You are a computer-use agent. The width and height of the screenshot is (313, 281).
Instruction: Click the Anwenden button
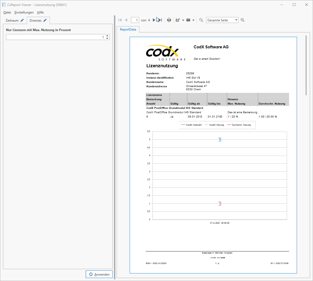point(99,274)
